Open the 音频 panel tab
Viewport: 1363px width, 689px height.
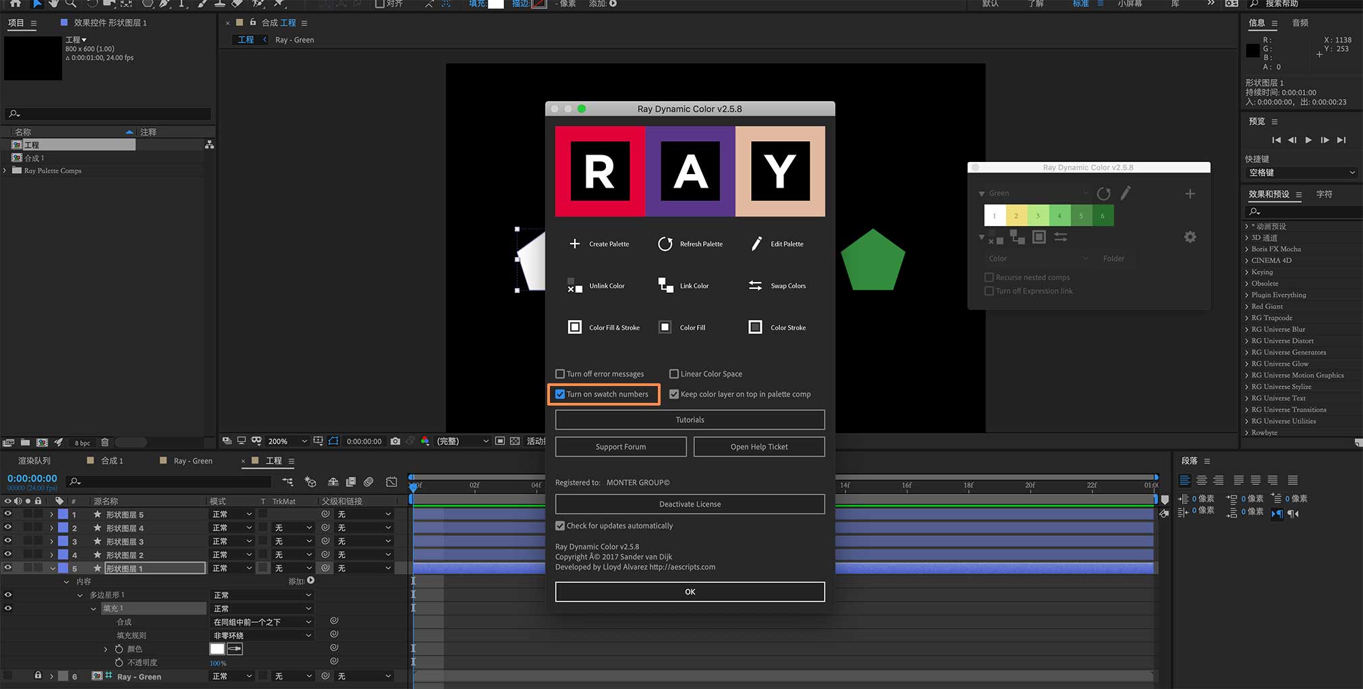tap(1300, 23)
